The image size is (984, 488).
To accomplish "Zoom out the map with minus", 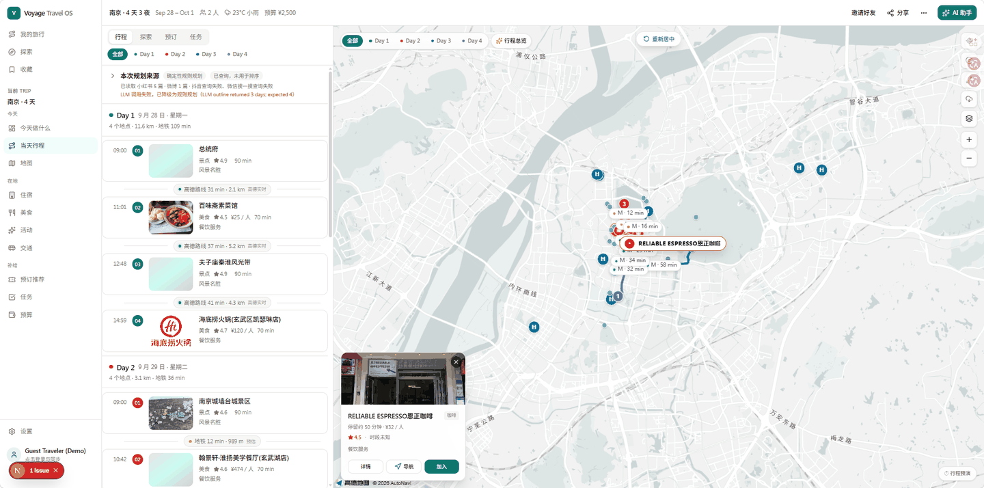I will 969,158.
